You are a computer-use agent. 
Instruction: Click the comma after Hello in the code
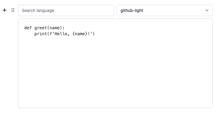click(68, 34)
